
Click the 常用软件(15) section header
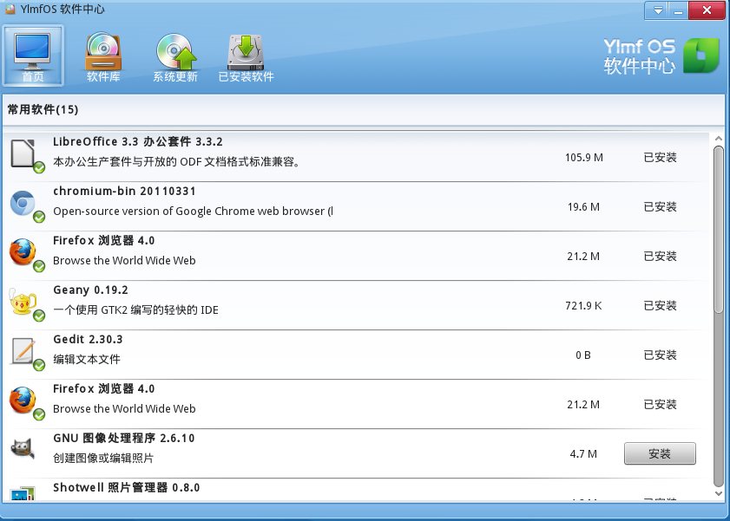pos(43,110)
